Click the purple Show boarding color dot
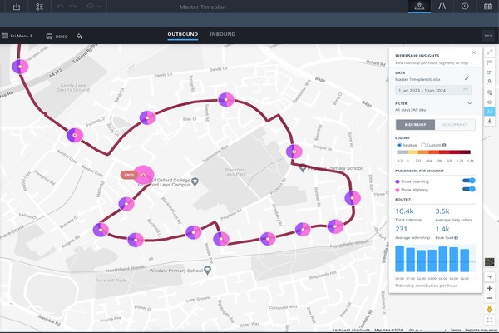Screen dimensions: 499x333 [x=398, y=181]
